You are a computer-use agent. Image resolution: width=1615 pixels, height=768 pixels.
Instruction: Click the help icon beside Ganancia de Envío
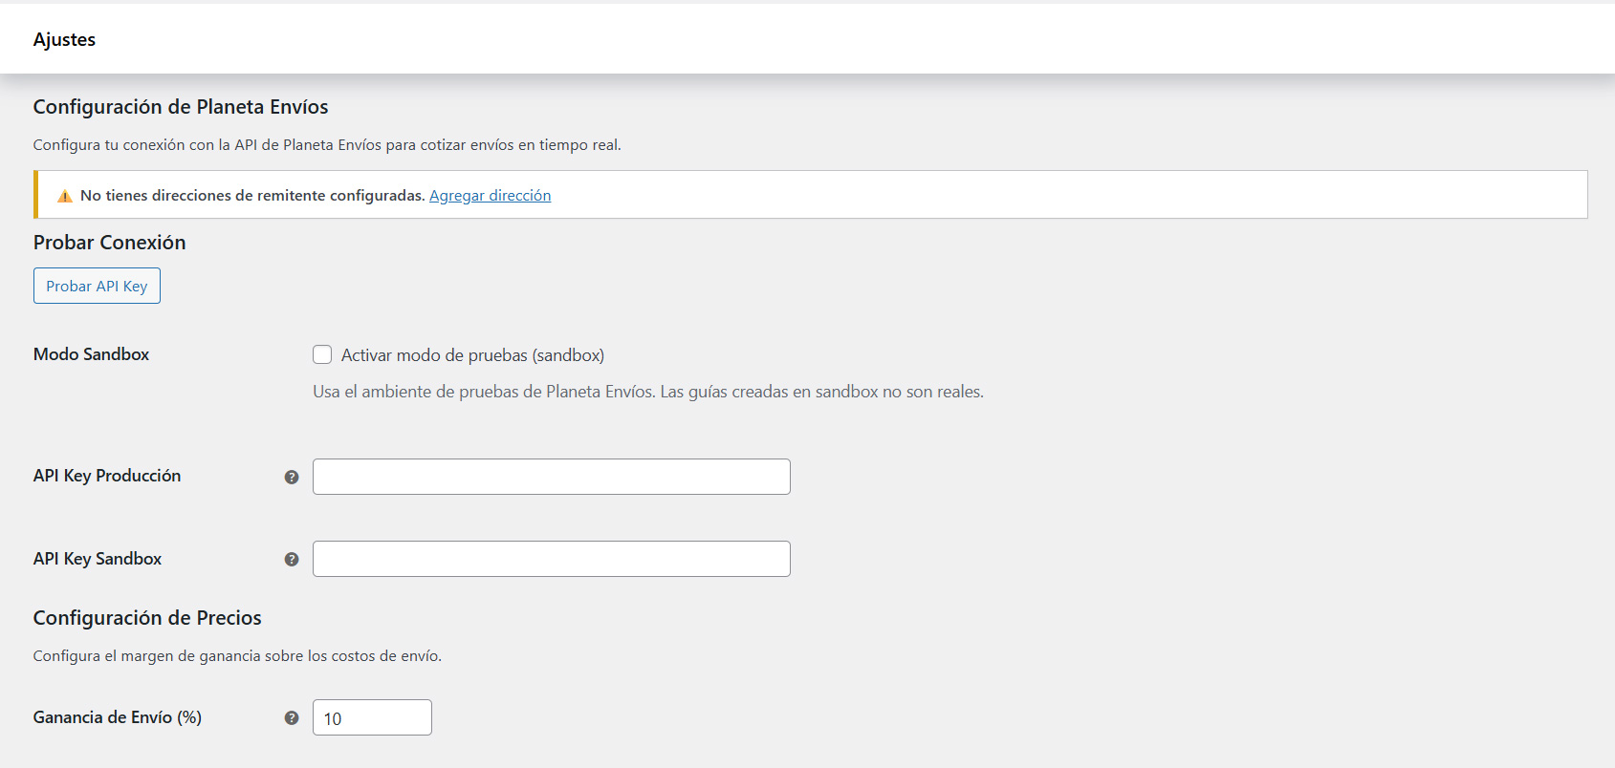coord(292,717)
